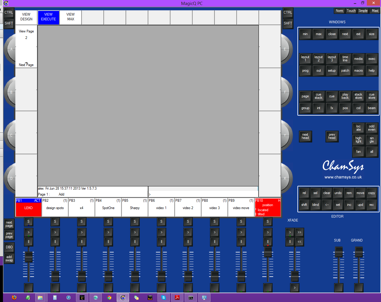Viewport: 381px width, 302px height.
Task: Click Next Page soft button
Action: (26, 65)
